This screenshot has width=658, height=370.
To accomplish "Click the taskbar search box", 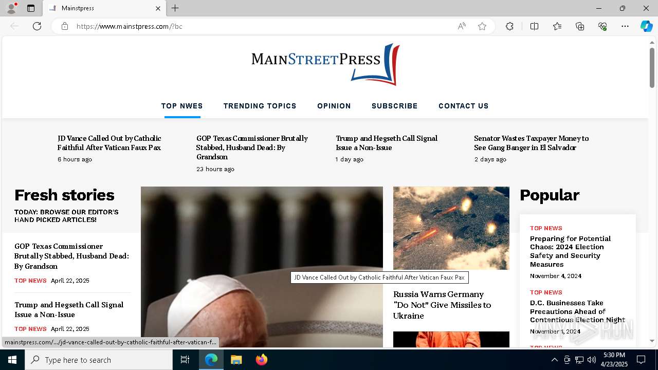I will (x=99, y=360).
